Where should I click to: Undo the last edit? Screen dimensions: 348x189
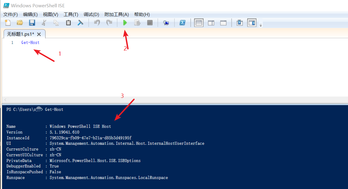pyautogui.click(x=97, y=23)
